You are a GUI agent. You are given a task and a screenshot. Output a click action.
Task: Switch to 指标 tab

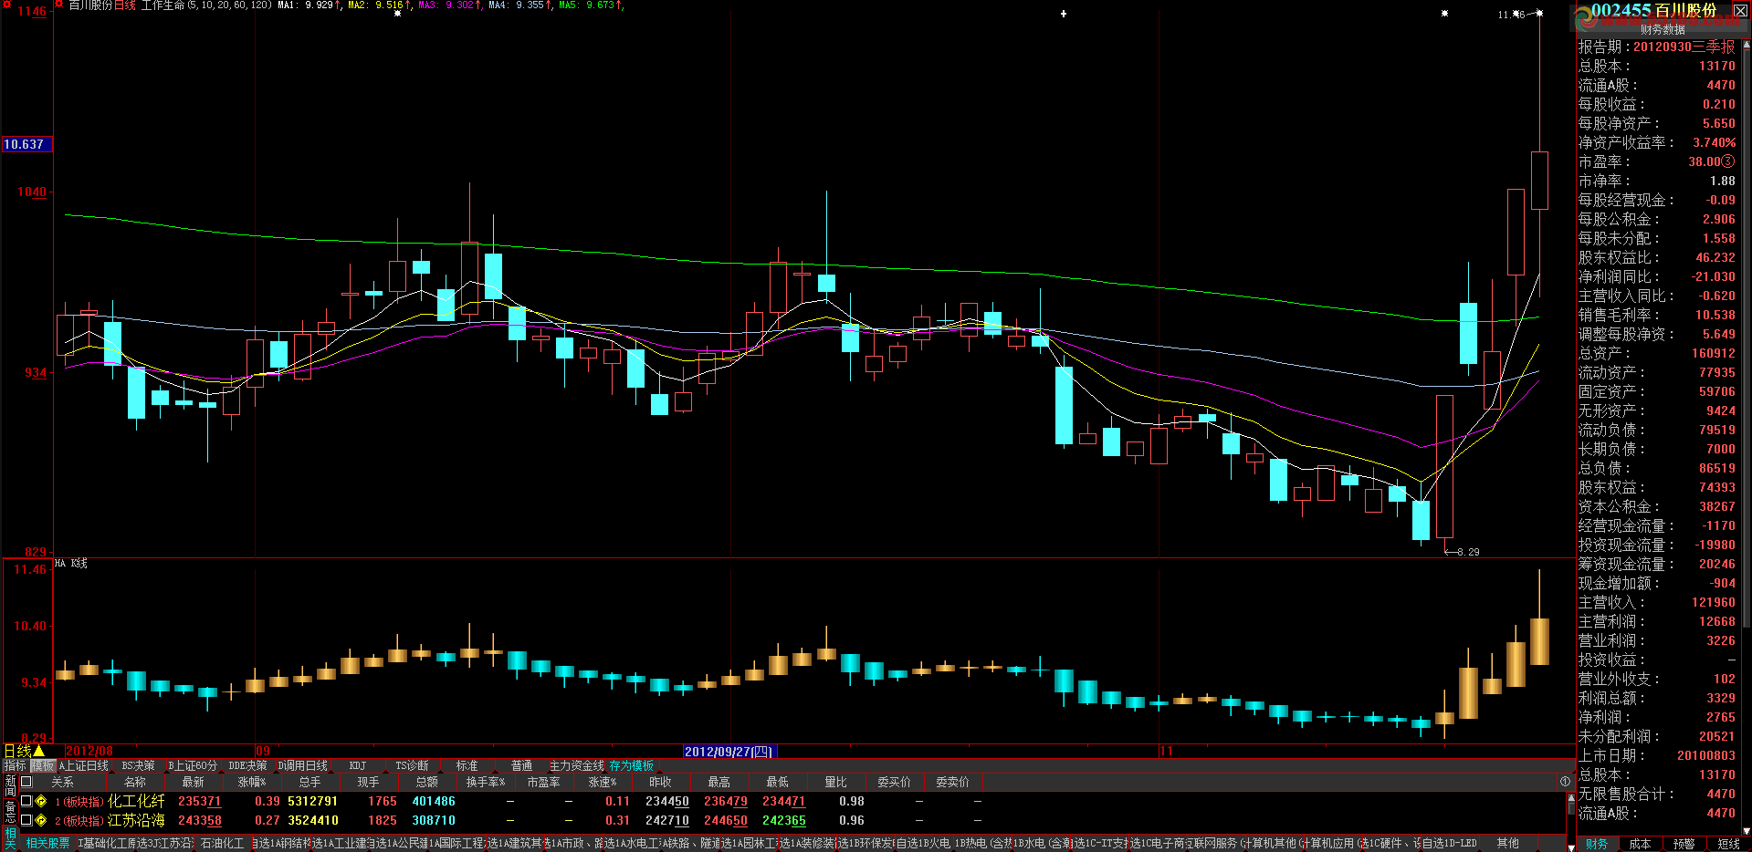coord(15,766)
